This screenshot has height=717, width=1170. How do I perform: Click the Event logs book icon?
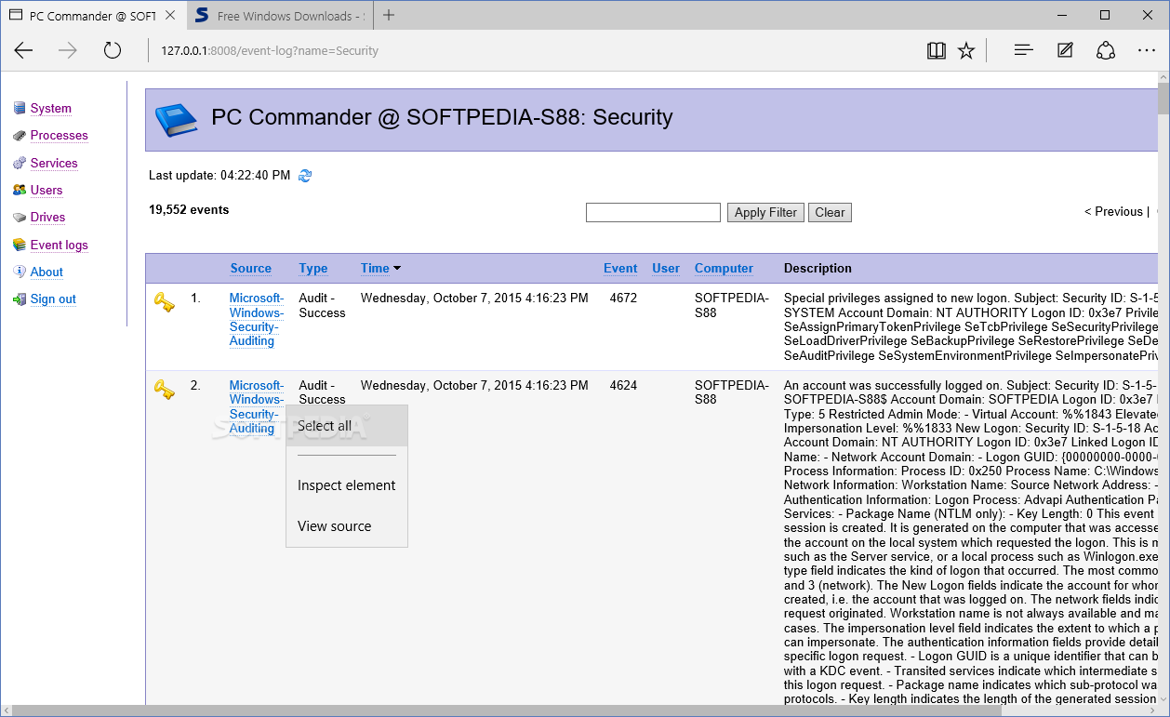20,245
